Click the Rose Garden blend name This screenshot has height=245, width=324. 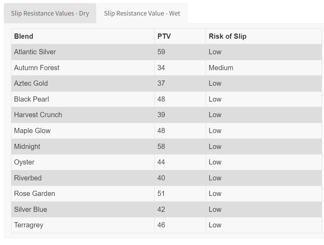35,194
